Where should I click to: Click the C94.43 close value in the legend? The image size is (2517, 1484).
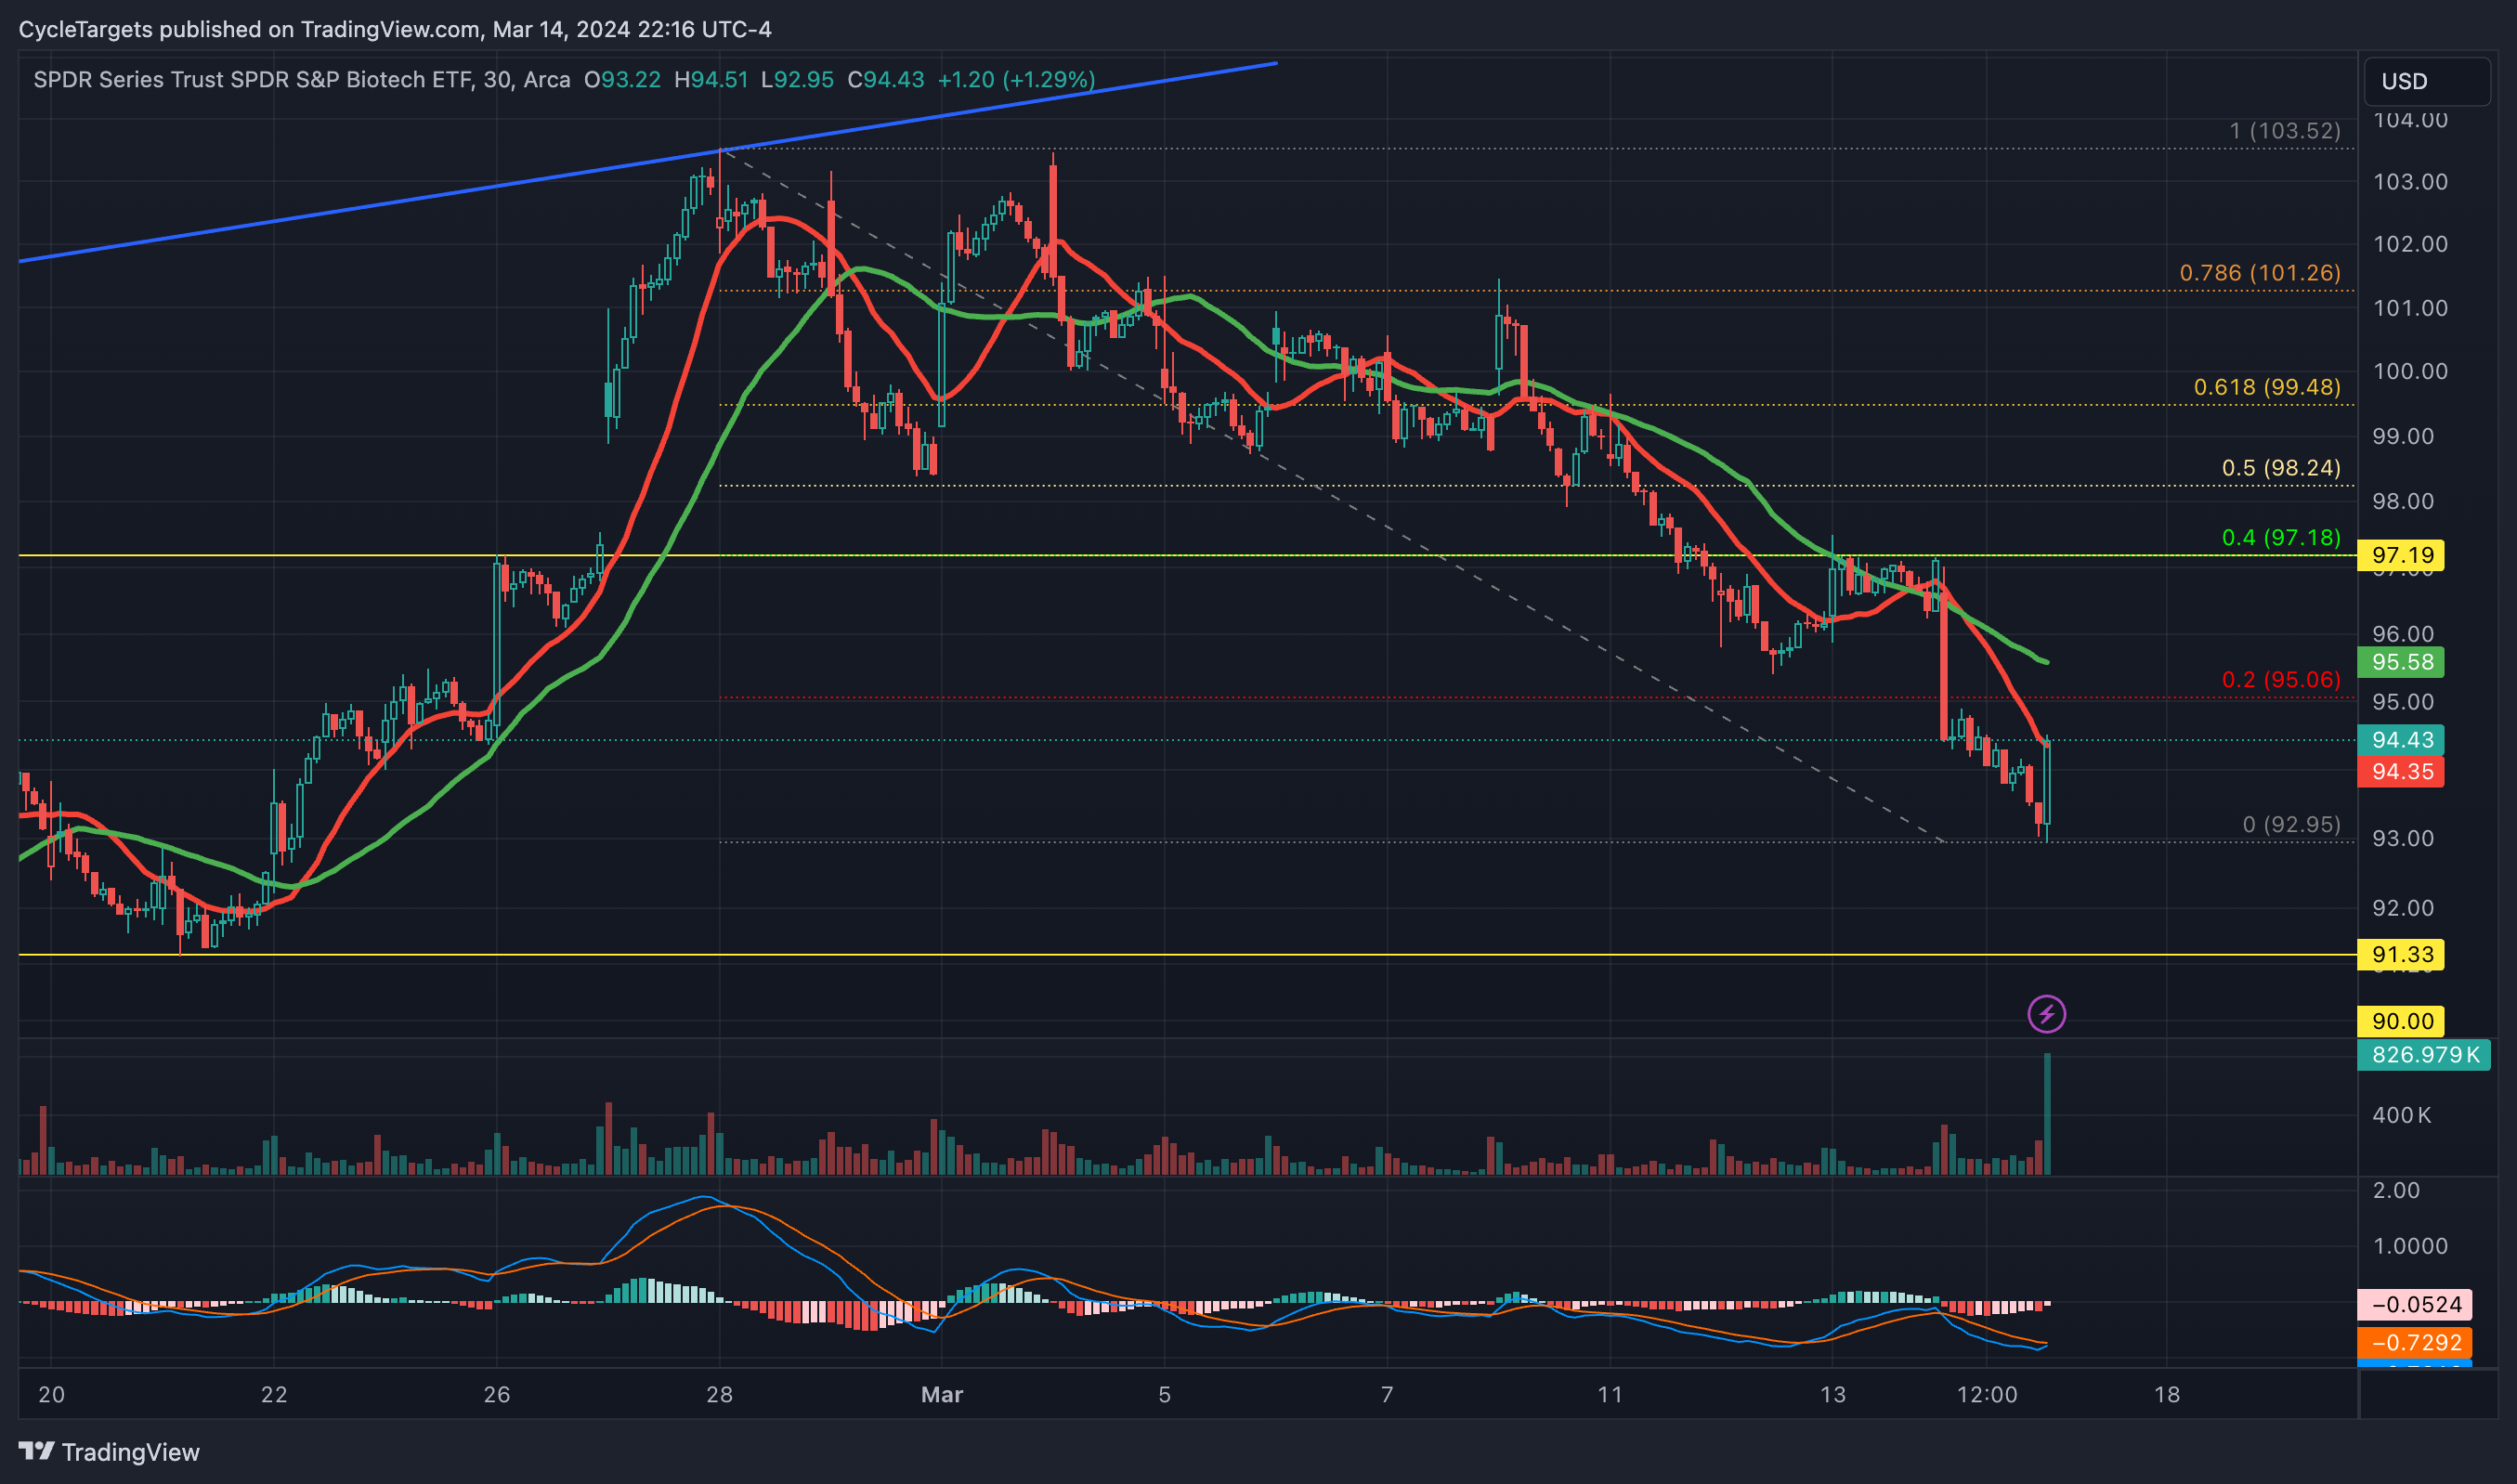point(885,80)
